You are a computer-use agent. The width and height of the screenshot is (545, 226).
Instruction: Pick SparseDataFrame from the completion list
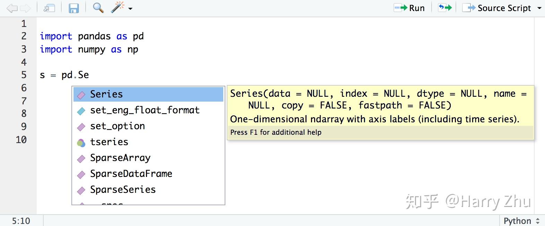(x=131, y=174)
